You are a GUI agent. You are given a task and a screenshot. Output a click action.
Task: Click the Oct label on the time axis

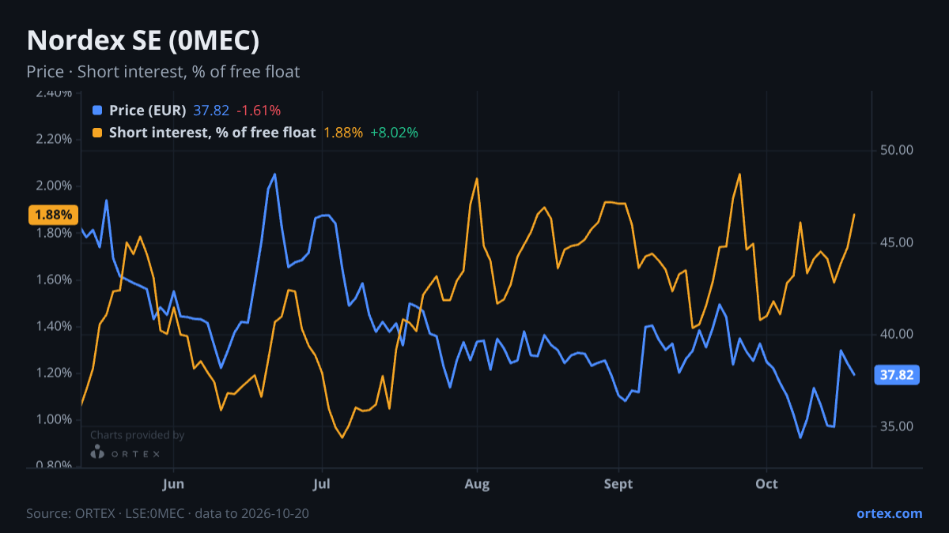766,484
